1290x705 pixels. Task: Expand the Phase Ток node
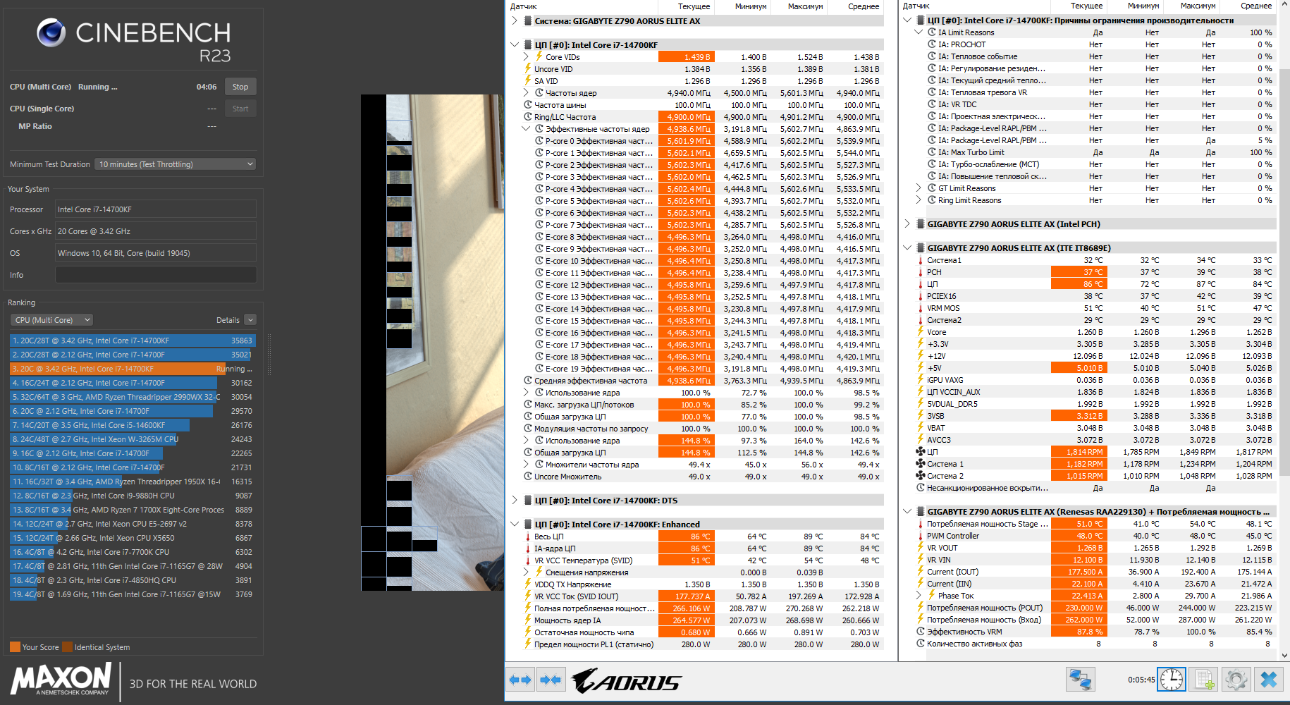[919, 596]
